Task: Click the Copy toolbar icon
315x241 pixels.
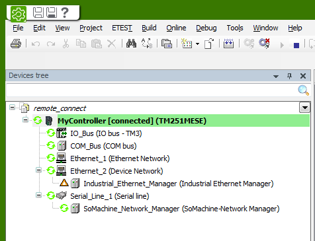Action: pyautogui.click(x=81, y=44)
